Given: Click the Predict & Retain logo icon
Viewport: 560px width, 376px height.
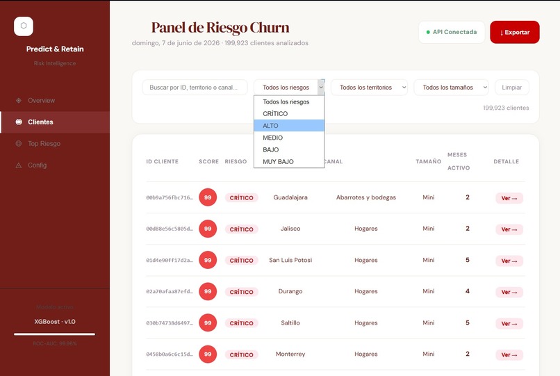Looking at the screenshot, I should (24, 26).
